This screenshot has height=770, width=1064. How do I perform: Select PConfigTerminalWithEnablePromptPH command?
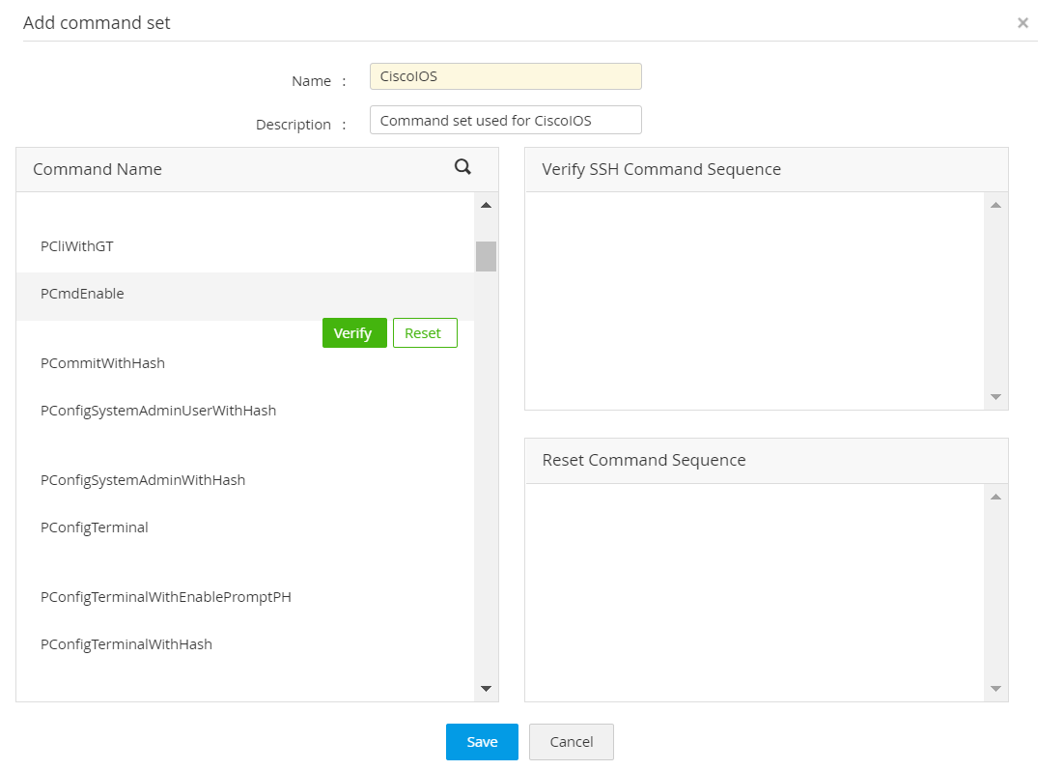point(166,597)
